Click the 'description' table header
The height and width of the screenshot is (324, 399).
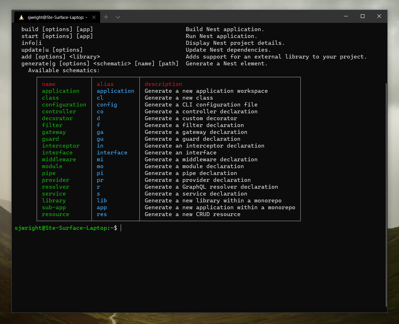click(163, 84)
